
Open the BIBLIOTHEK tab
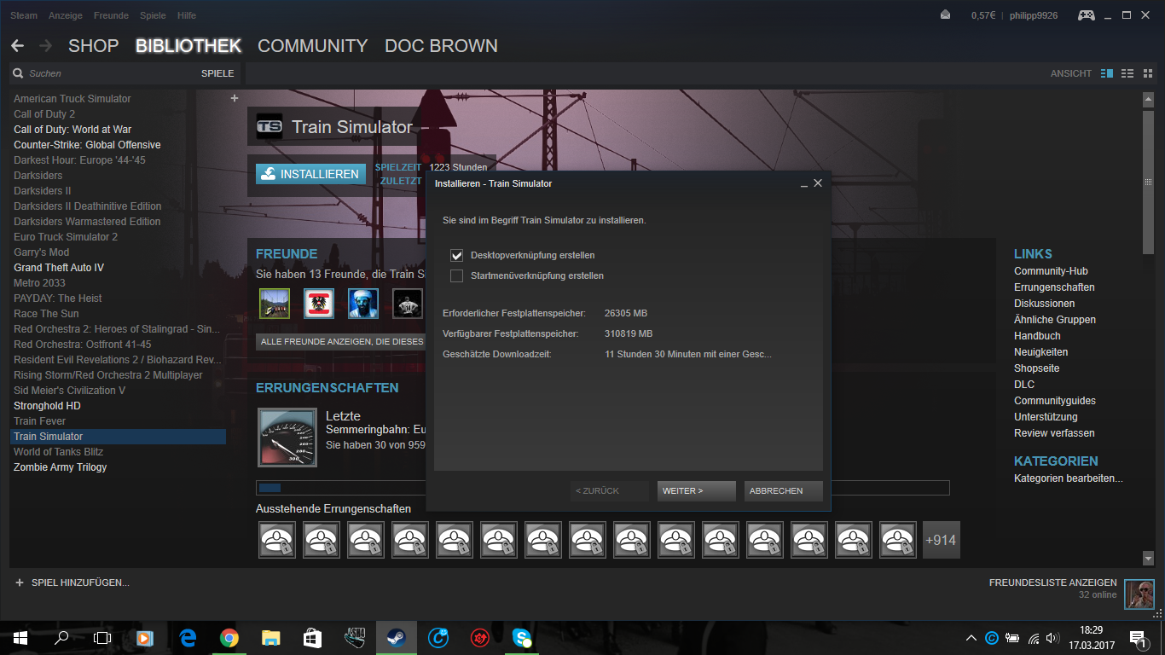(188, 46)
